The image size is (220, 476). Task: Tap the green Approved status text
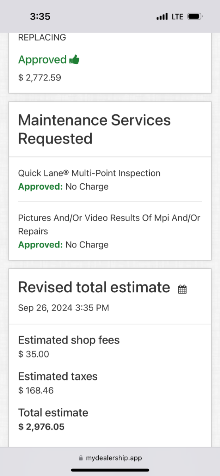click(x=42, y=60)
